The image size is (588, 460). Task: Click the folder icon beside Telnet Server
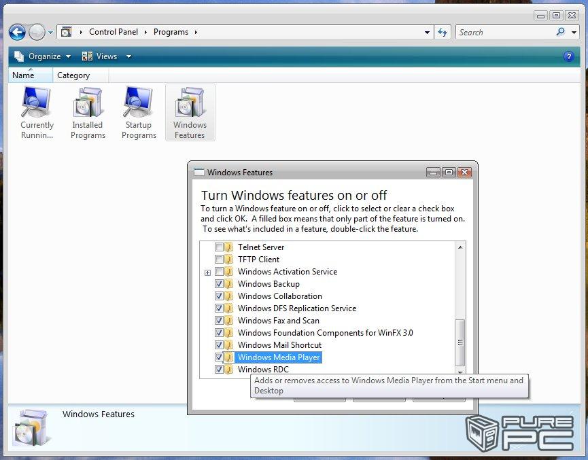click(229, 247)
